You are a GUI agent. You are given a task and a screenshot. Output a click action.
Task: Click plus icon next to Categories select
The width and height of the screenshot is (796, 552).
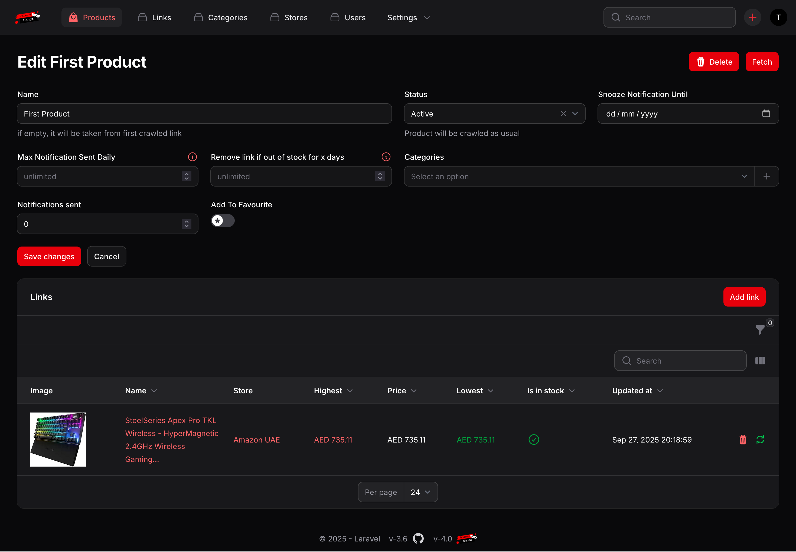click(x=766, y=177)
